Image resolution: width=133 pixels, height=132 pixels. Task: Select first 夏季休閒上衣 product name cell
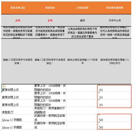[x=18, y=88]
